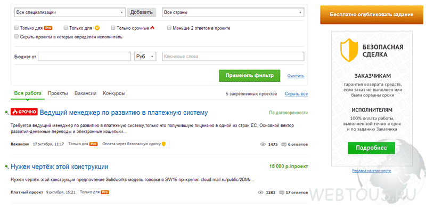
Task: Click the 'Очистить' link
Action: (x=296, y=76)
